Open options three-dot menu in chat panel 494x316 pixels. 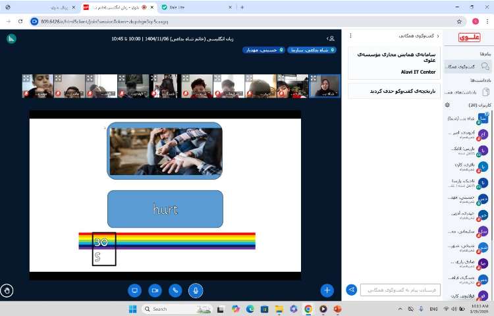pyautogui.click(x=350, y=36)
